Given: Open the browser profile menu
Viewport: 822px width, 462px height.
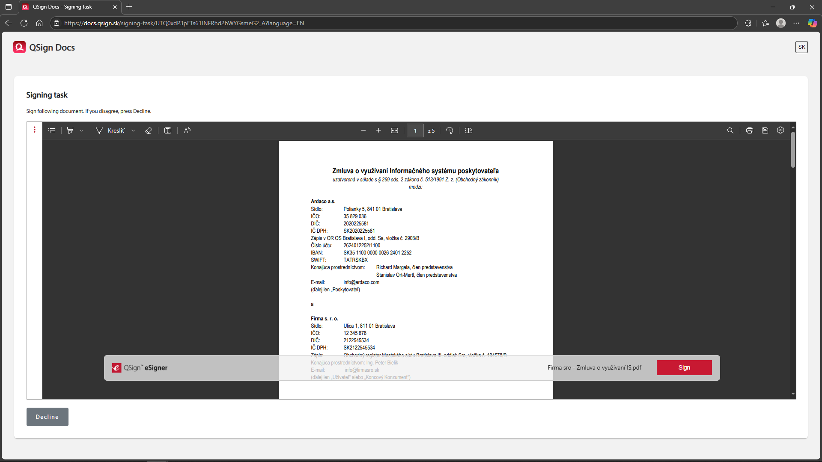Looking at the screenshot, I should 781,23.
